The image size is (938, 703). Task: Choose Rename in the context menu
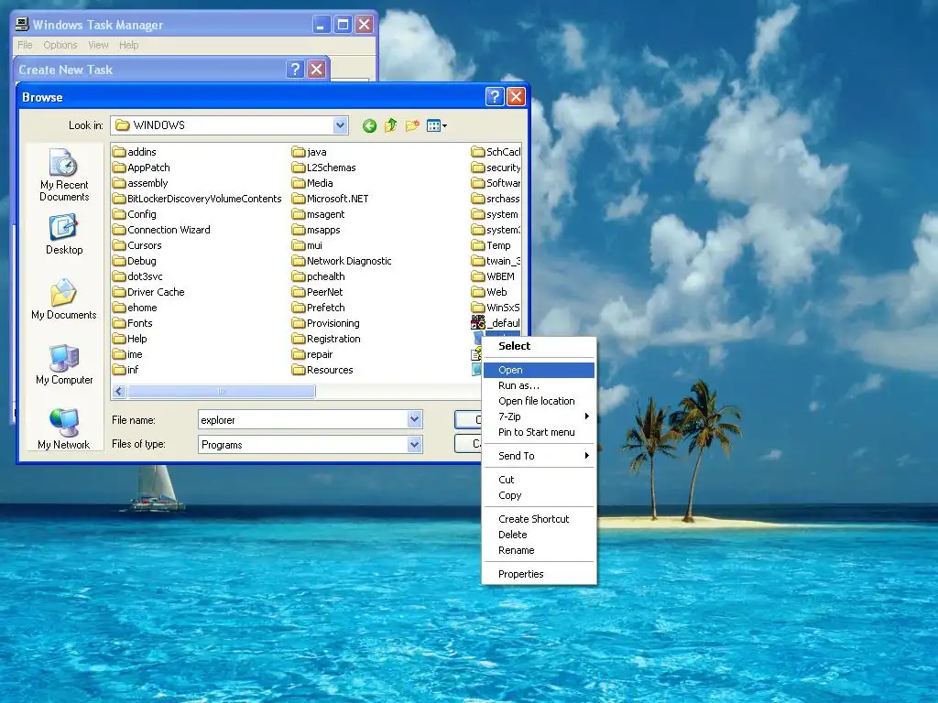point(539,550)
